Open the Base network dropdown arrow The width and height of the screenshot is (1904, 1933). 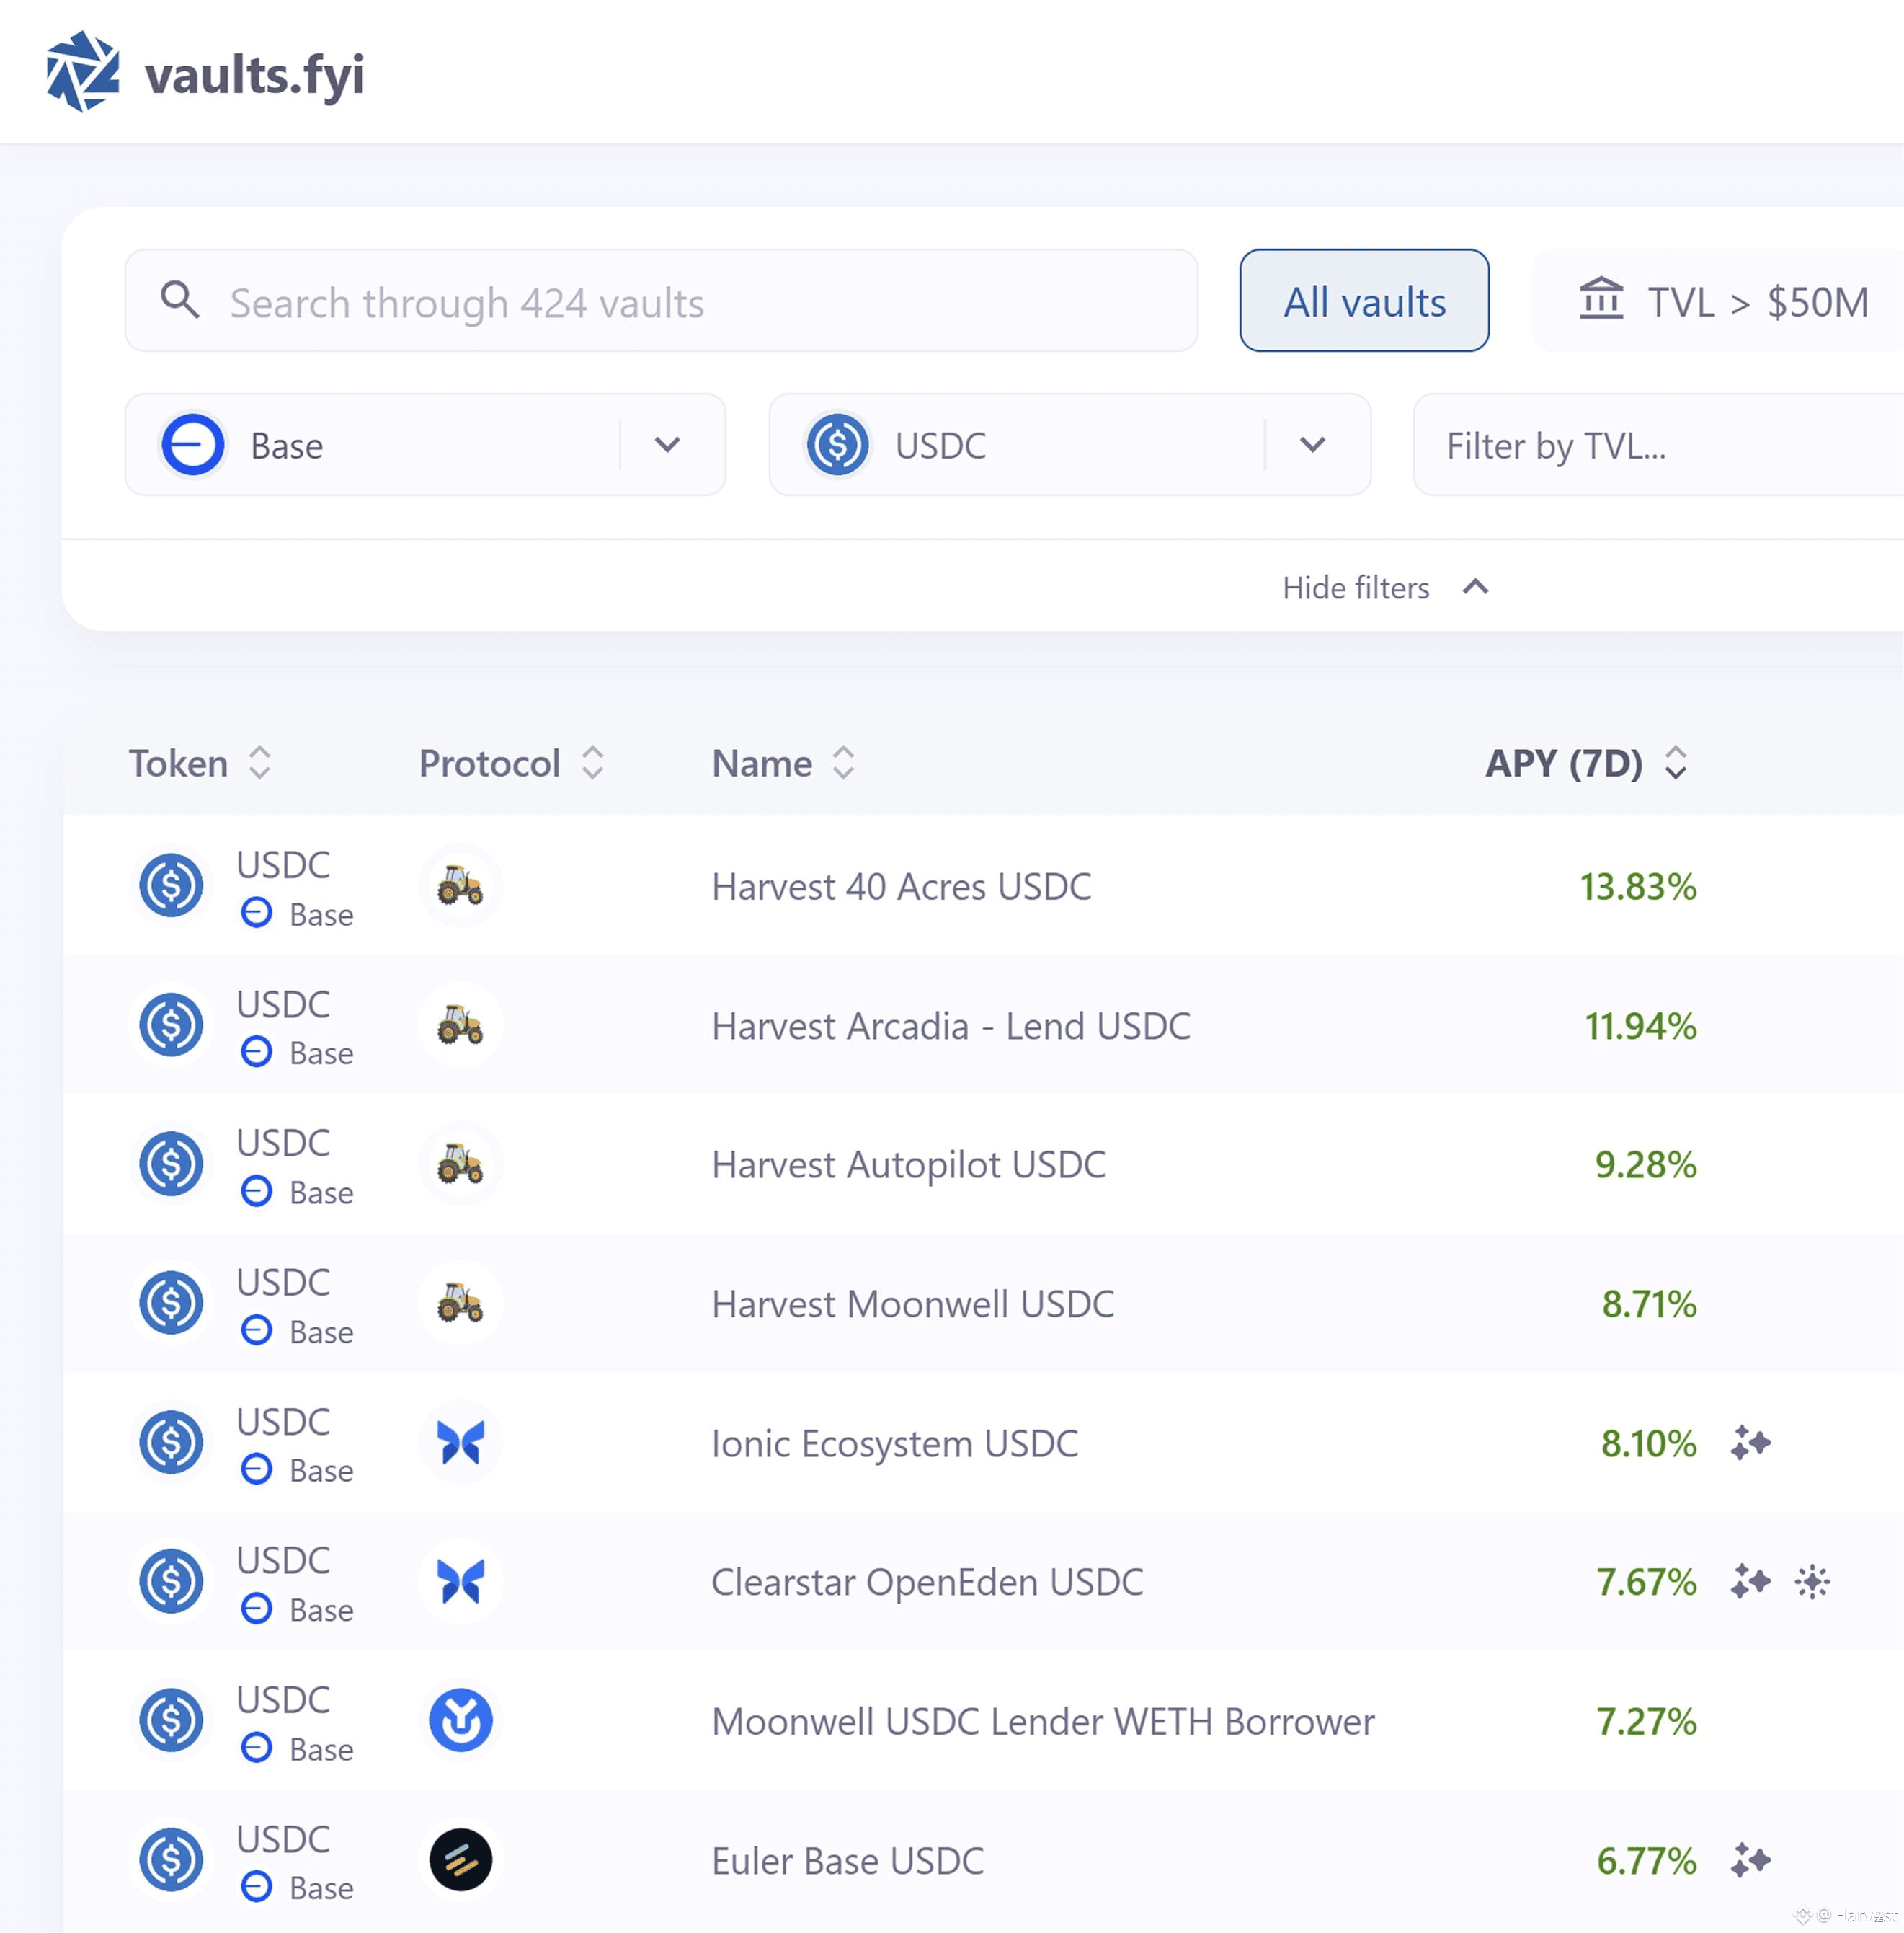[667, 444]
